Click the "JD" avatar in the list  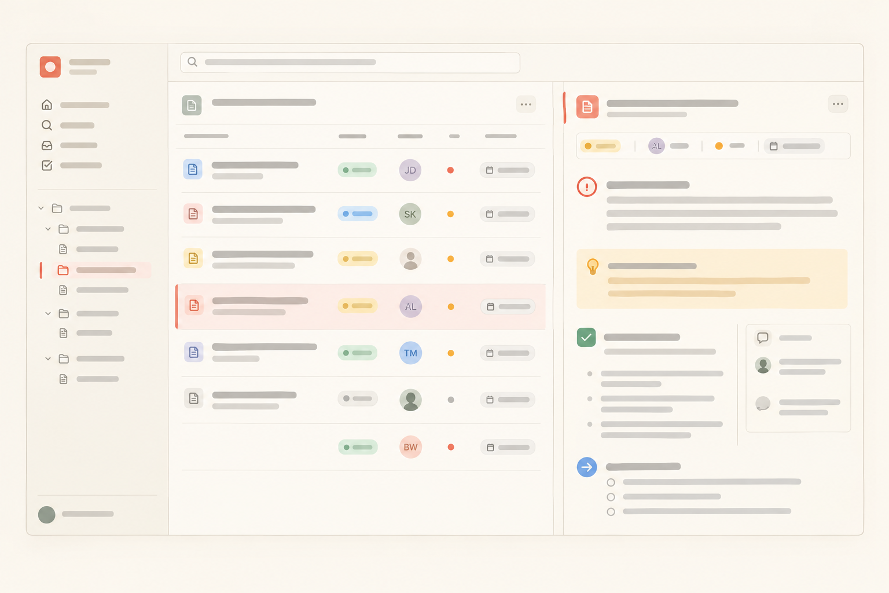point(410,170)
